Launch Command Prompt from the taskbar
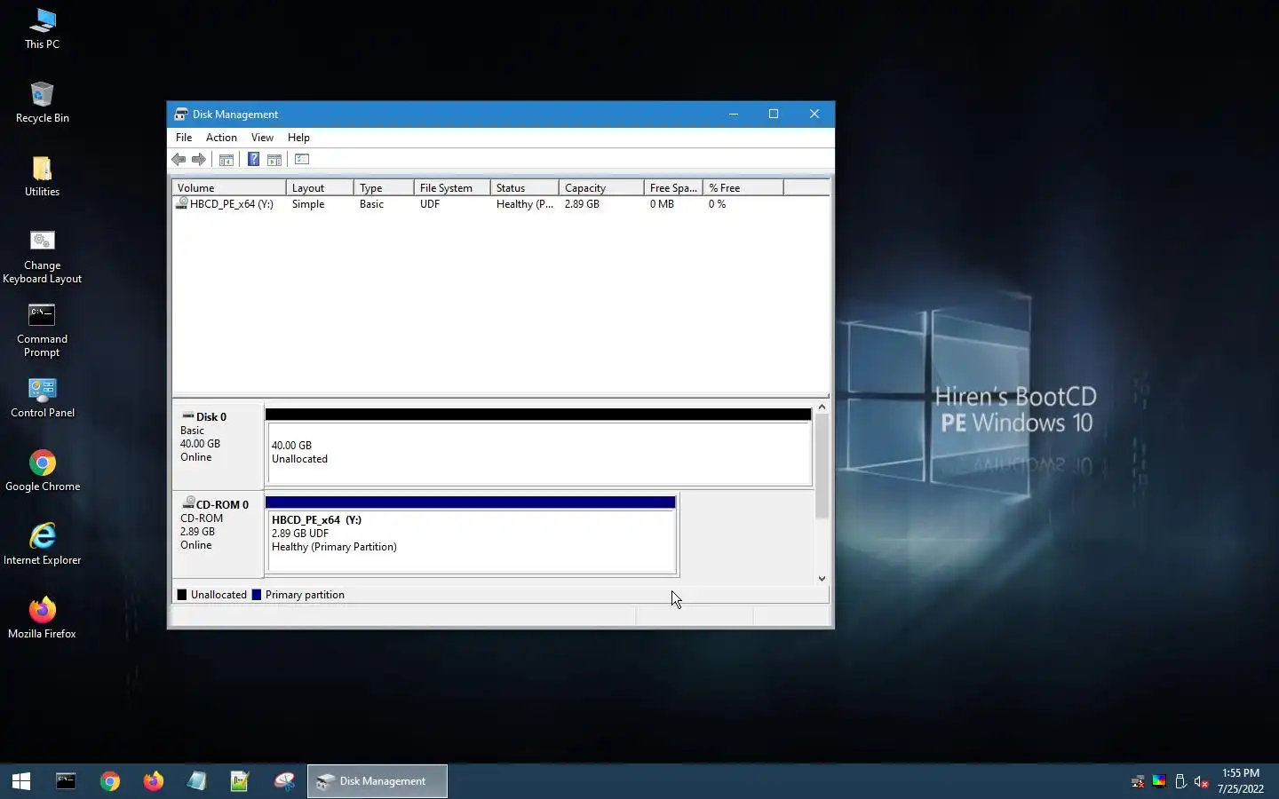Viewport: 1279px width, 799px height. [66, 781]
